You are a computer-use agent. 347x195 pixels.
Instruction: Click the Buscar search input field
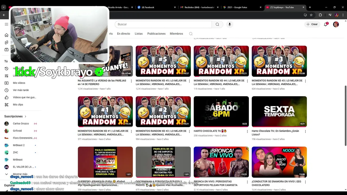[x=163, y=24]
